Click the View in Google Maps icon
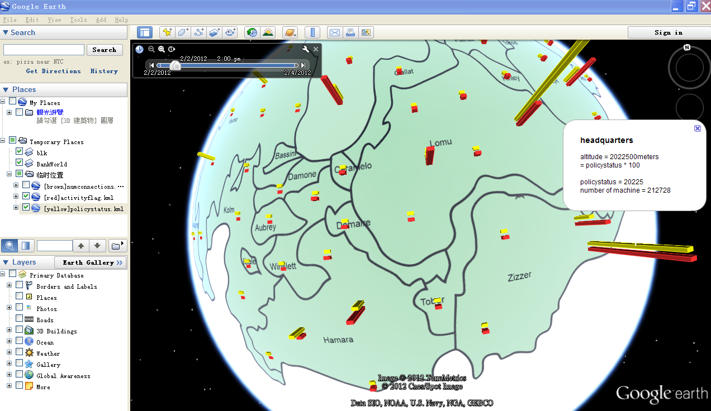 pos(366,32)
